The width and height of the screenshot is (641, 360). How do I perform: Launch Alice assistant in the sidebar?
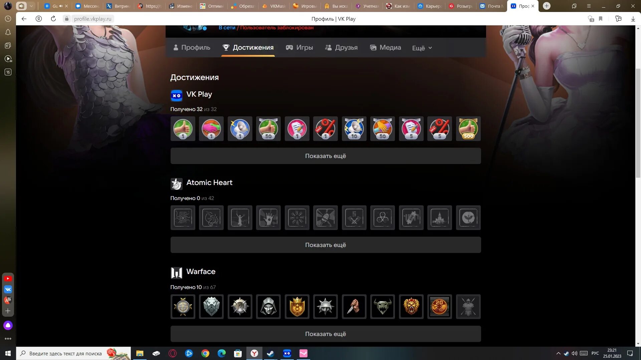click(8, 325)
